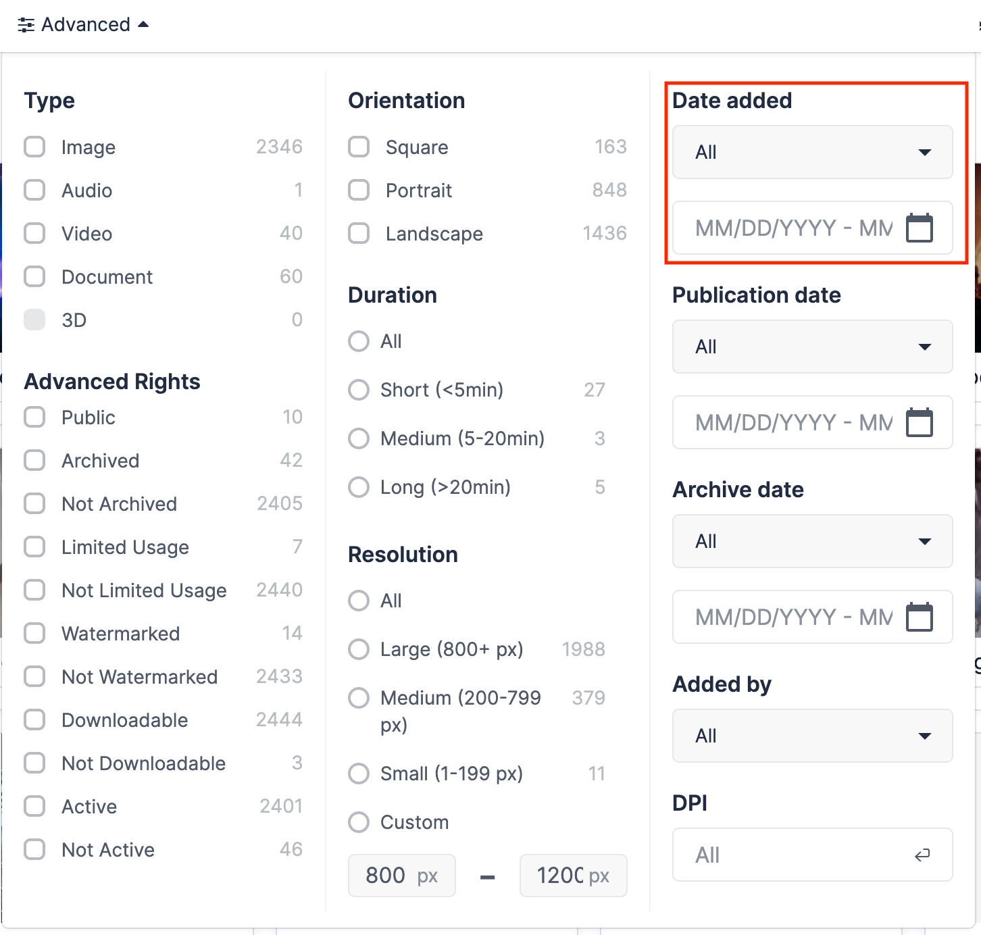
Task: Check the Portrait orientation checkbox
Action: (x=359, y=190)
